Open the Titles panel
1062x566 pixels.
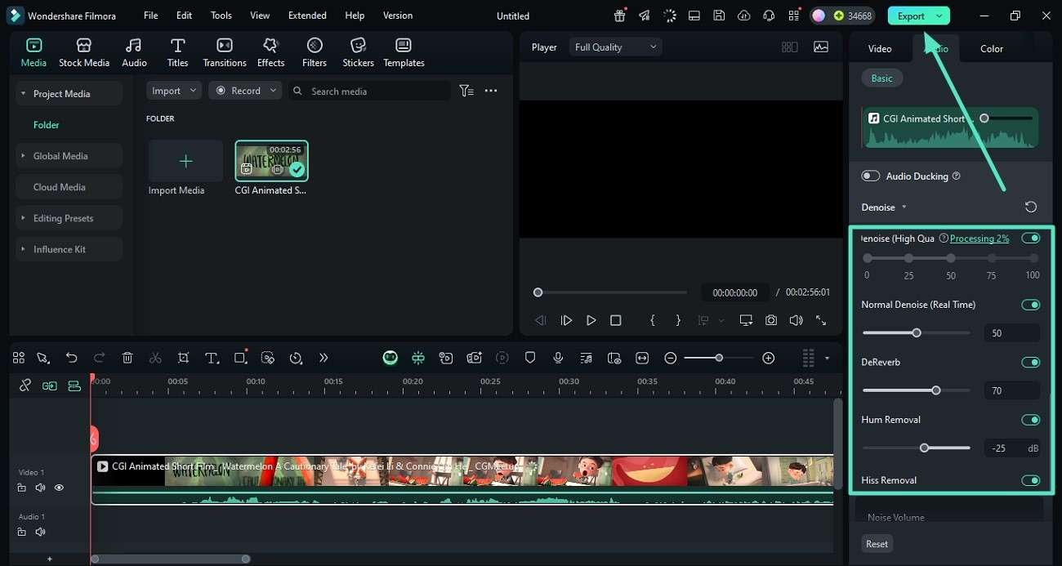[x=177, y=52]
